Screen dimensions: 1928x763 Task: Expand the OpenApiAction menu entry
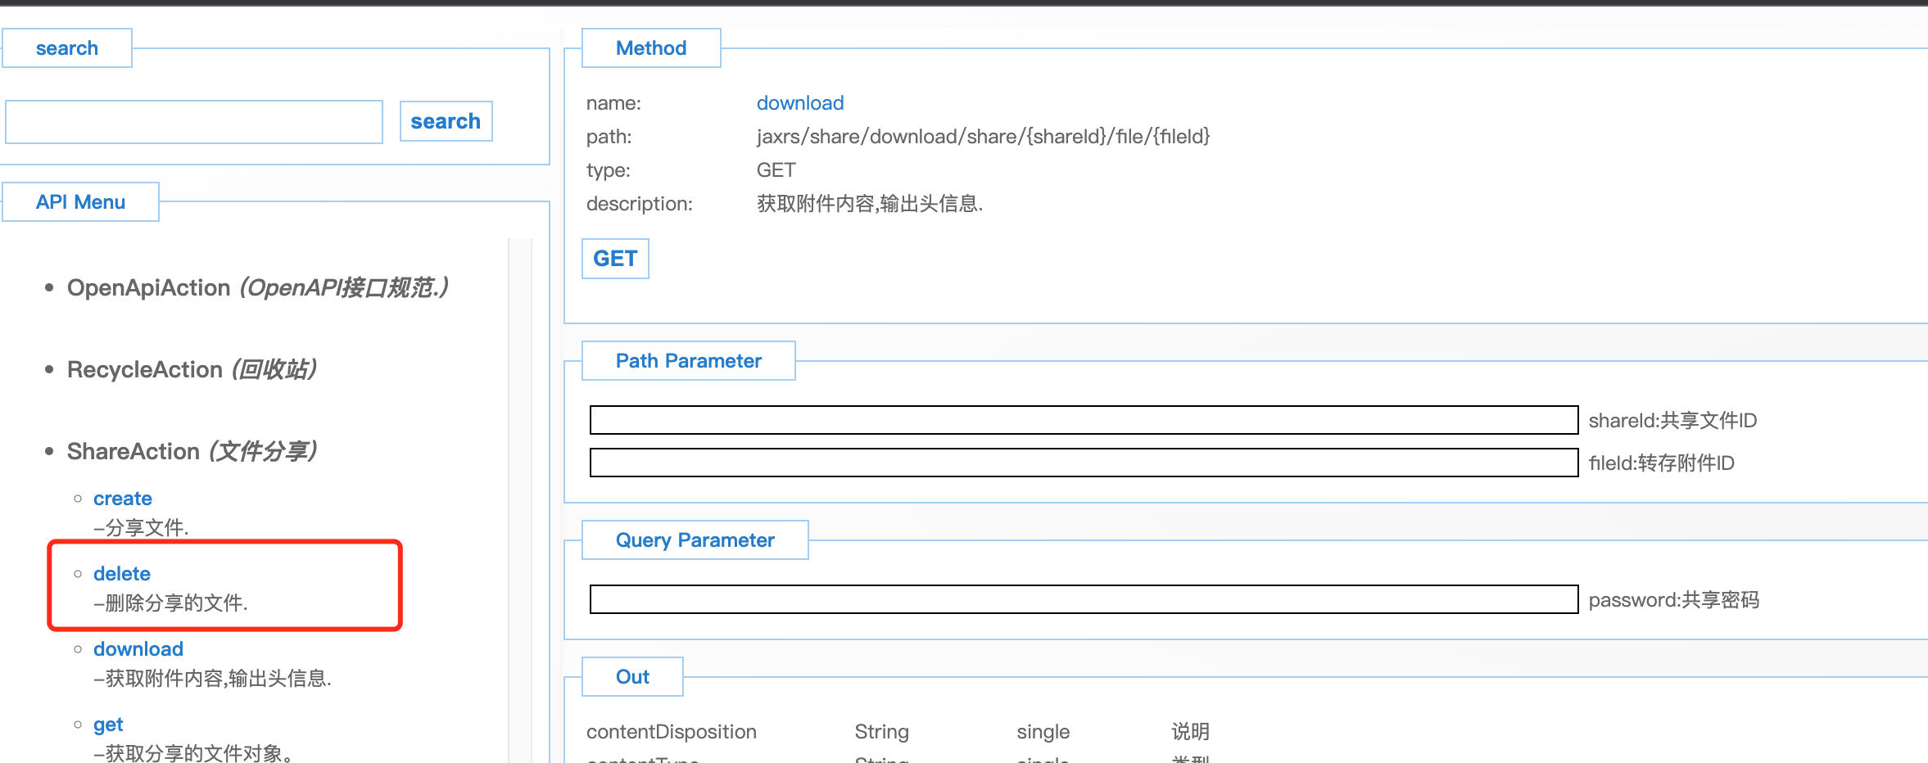point(148,288)
